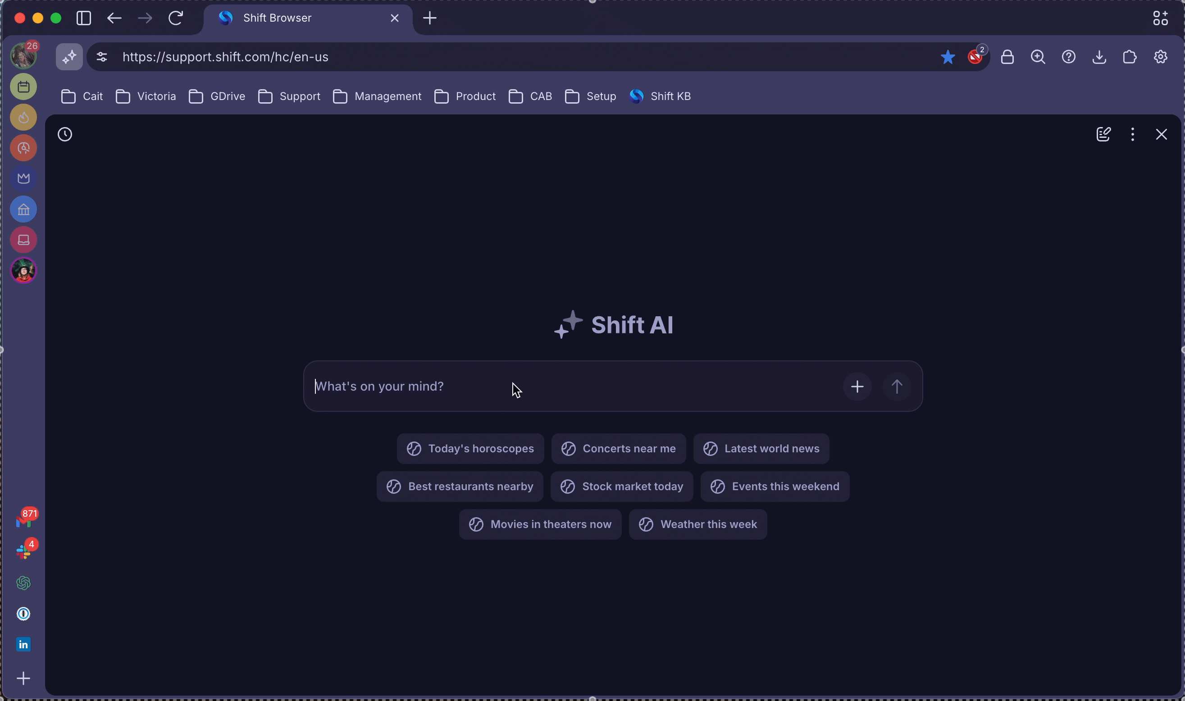Viewport: 1185px width, 701px height.
Task: Open the Support bookmark folder
Action: [290, 96]
